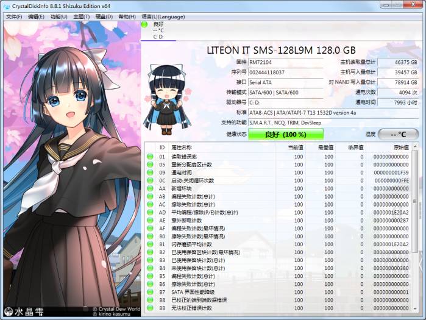Click status icon of attribute 0C row
Viewport: 426px width, 320px height.
[150, 180]
